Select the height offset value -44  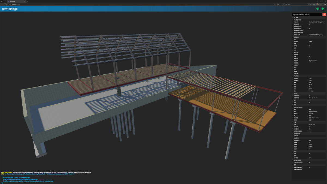click(x=310, y=131)
